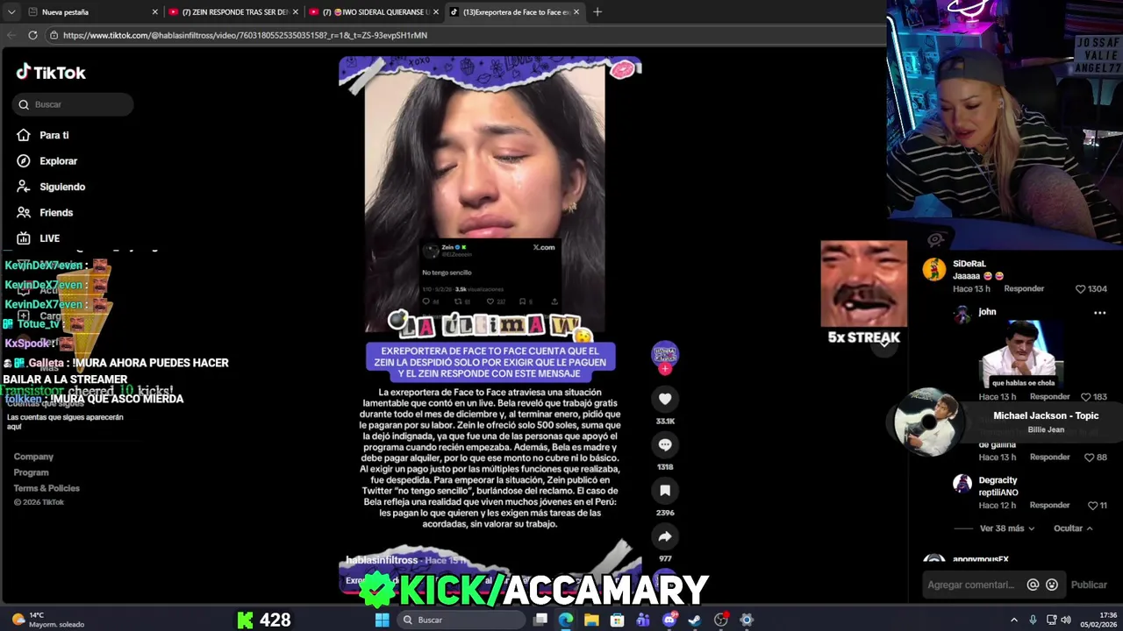1123x631 pixels.
Task: Insert a mention with the @ icon
Action: click(x=1033, y=585)
